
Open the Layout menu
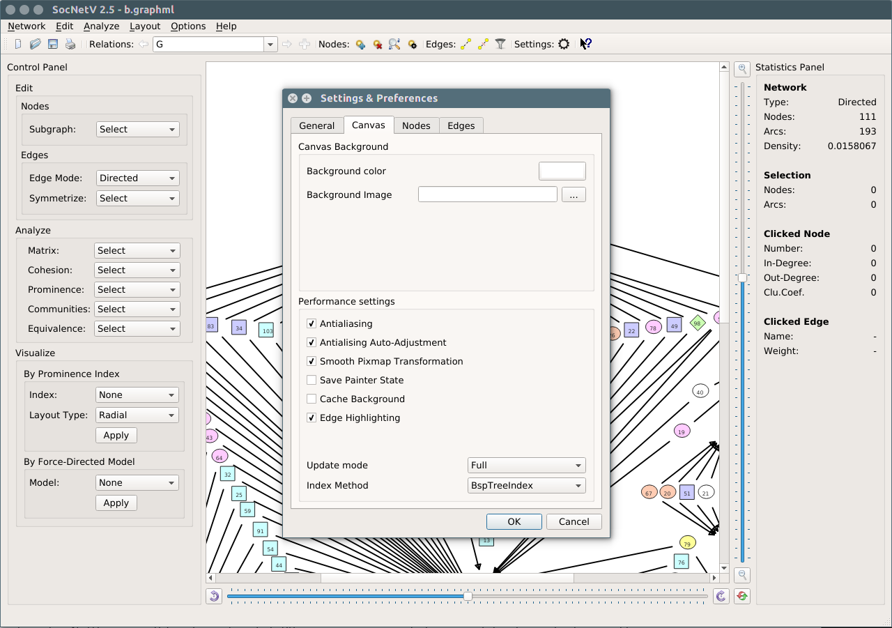pos(145,26)
